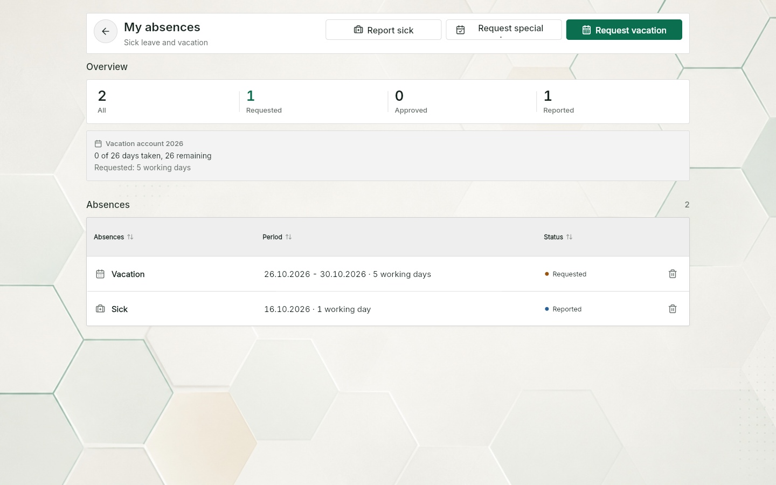776x485 pixels.
Task: Go back using the arrow button
Action: coord(106,31)
